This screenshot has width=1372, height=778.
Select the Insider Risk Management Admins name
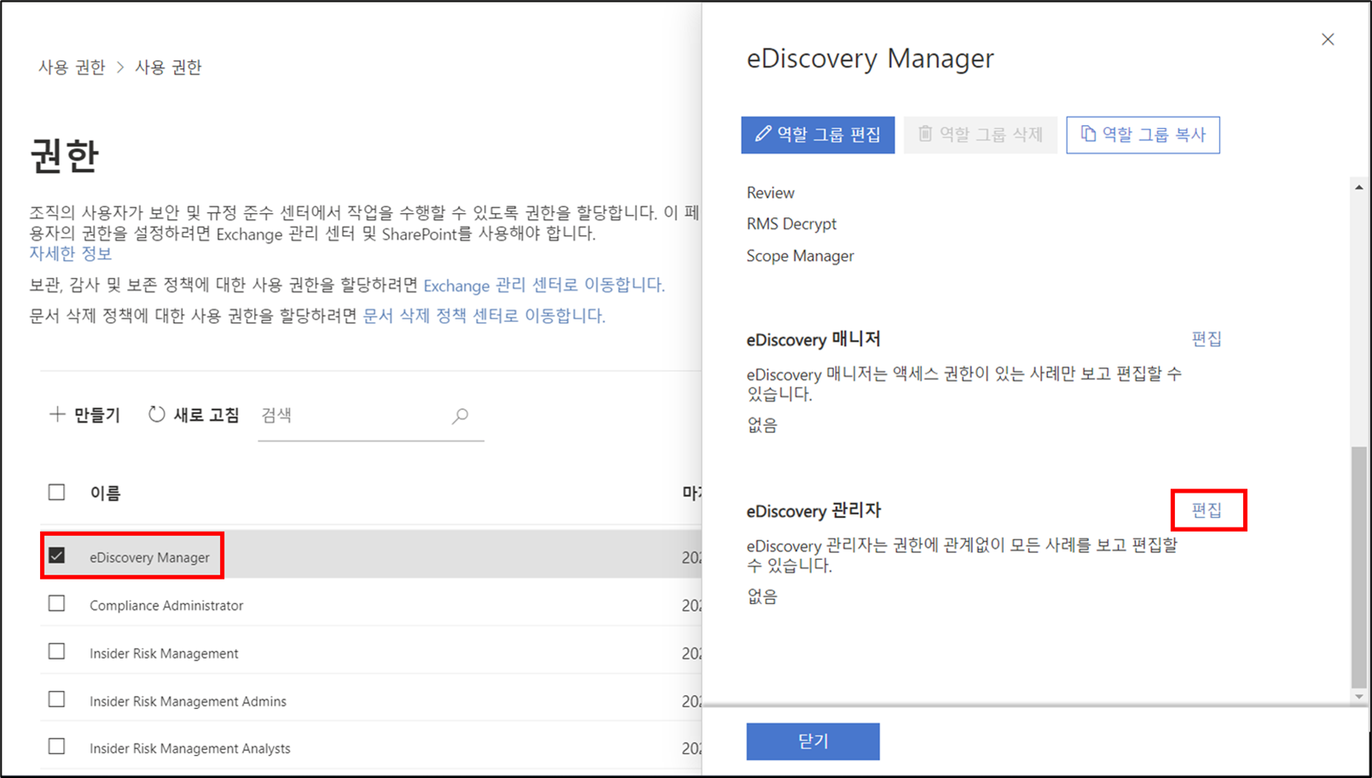click(x=188, y=701)
